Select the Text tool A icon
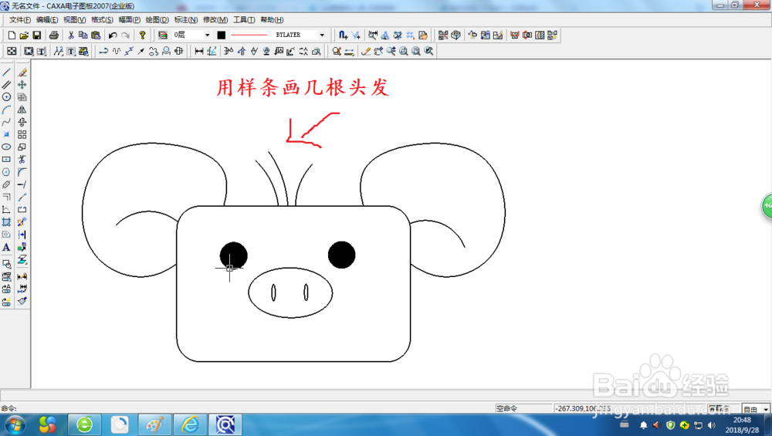Viewport: 772px width, 436px height. [x=6, y=248]
